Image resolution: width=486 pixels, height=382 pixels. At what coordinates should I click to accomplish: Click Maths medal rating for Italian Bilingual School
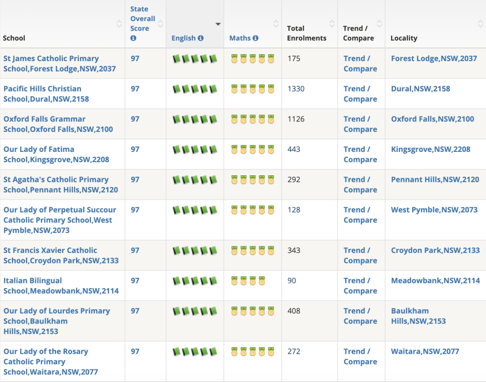[248, 281]
